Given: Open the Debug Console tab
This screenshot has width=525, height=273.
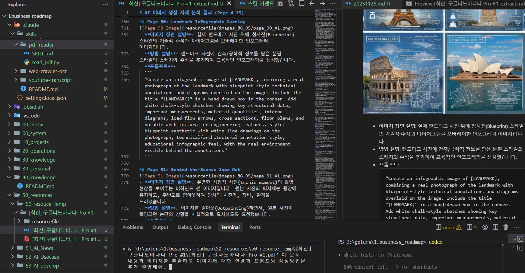Looking at the screenshot, I should [194, 227].
